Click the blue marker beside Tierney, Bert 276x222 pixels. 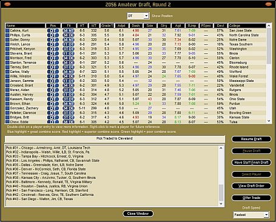click(x=7, y=67)
